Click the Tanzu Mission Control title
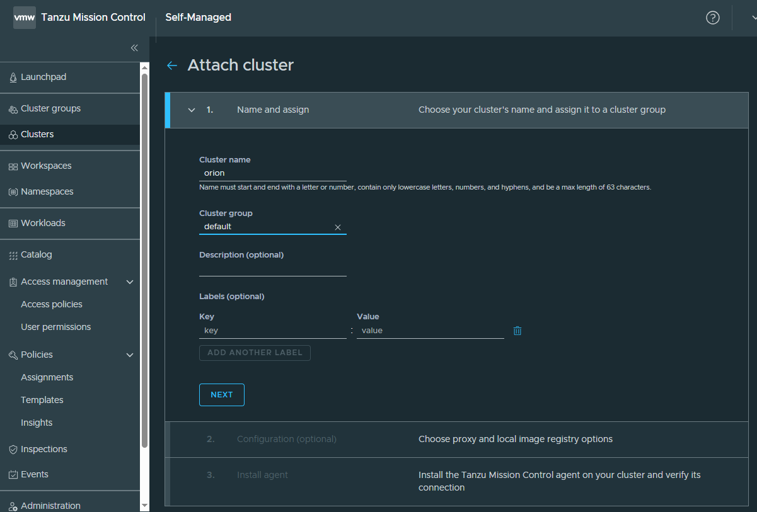The image size is (757, 512). point(93,18)
